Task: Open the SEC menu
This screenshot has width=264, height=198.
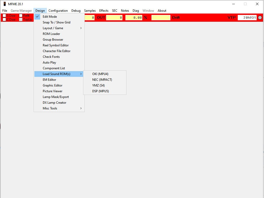Action: pyautogui.click(x=115, y=11)
